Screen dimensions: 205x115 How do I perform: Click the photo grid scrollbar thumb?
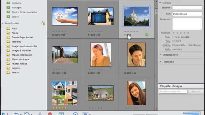tap(156, 11)
